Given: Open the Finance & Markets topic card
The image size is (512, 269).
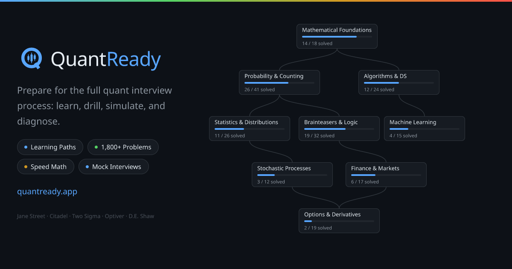Looking at the screenshot, I should pos(386,175).
